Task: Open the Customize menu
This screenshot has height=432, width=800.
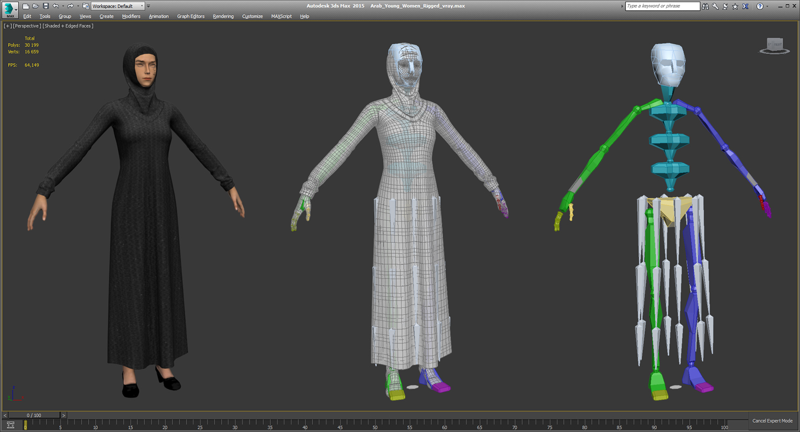Action: [252, 16]
